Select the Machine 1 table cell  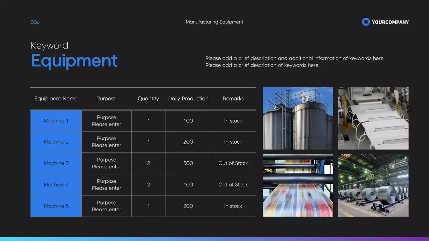56,120
